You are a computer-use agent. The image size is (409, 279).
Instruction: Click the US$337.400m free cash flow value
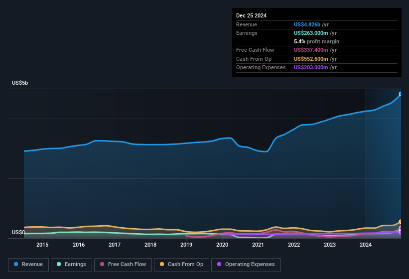(311, 50)
